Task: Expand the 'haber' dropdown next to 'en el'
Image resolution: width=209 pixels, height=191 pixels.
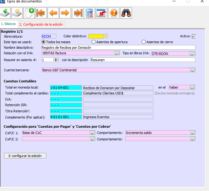Action: coord(192,88)
